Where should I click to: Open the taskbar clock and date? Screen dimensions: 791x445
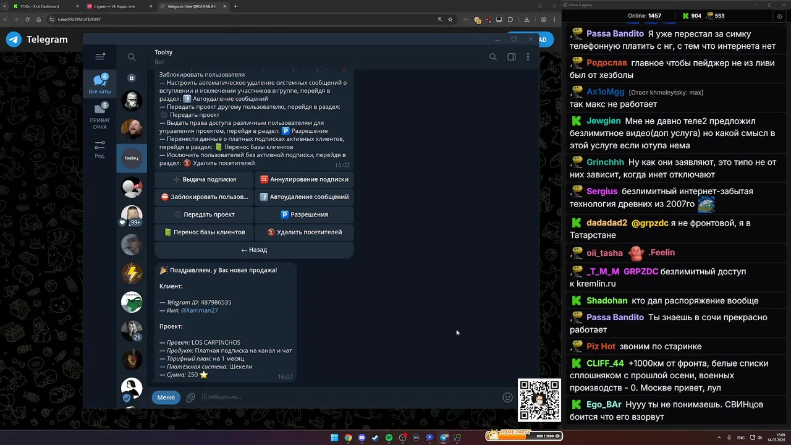[x=776, y=438]
